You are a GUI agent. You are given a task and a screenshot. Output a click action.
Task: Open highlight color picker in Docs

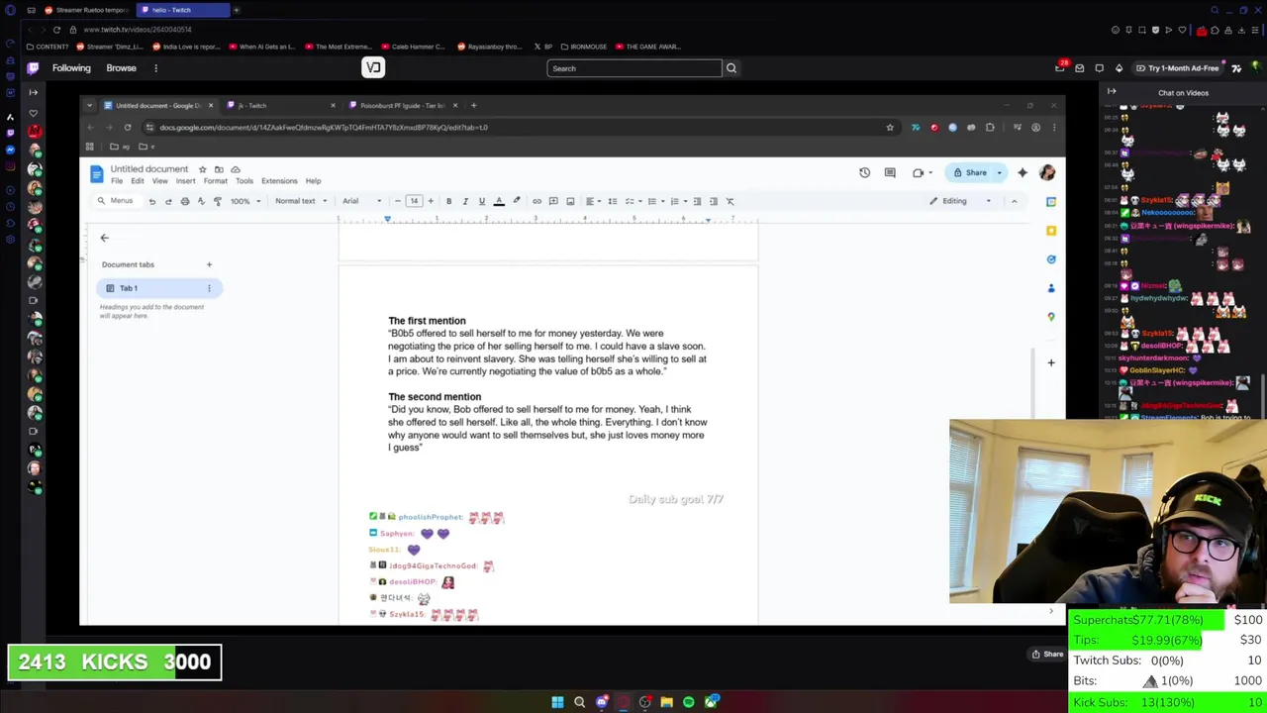(516, 201)
